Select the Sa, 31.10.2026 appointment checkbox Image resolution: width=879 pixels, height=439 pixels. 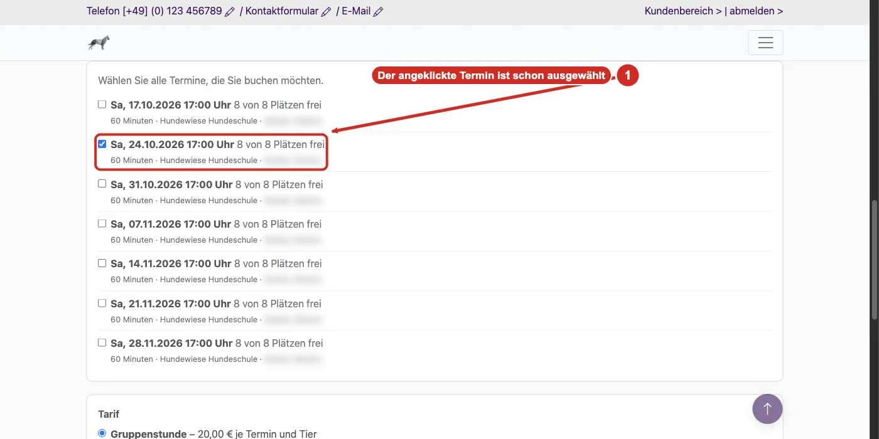[x=102, y=184]
